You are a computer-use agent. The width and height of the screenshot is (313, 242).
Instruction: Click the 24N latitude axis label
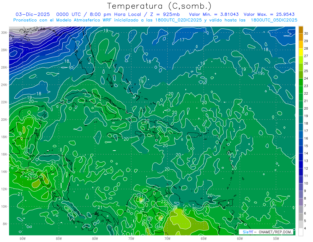coord(4,85)
